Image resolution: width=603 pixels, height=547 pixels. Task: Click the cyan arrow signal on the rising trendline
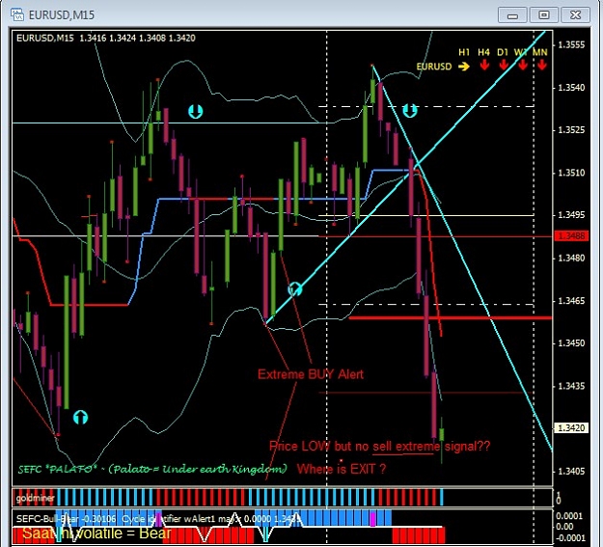[x=295, y=289]
